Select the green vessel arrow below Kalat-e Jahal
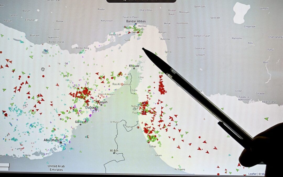Viewport: 283px width, 177px height. [266, 119]
